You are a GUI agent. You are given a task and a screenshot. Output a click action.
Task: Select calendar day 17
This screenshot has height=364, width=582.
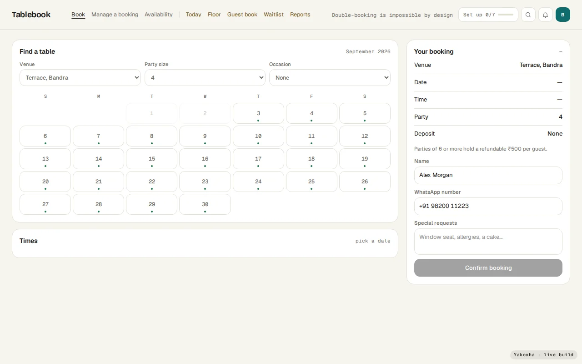[x=258, y=159]
